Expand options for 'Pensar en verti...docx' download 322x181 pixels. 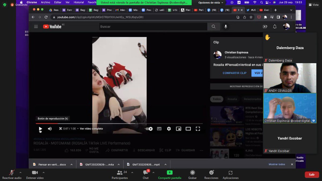point(71,164)
